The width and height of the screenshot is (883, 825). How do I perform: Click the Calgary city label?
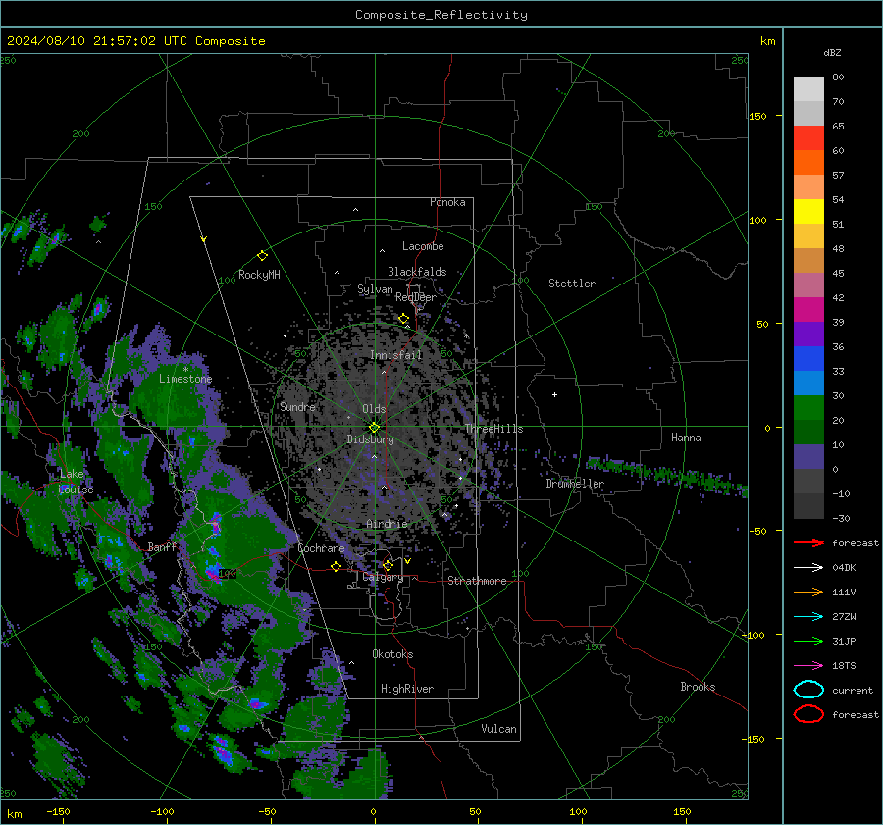383,577
